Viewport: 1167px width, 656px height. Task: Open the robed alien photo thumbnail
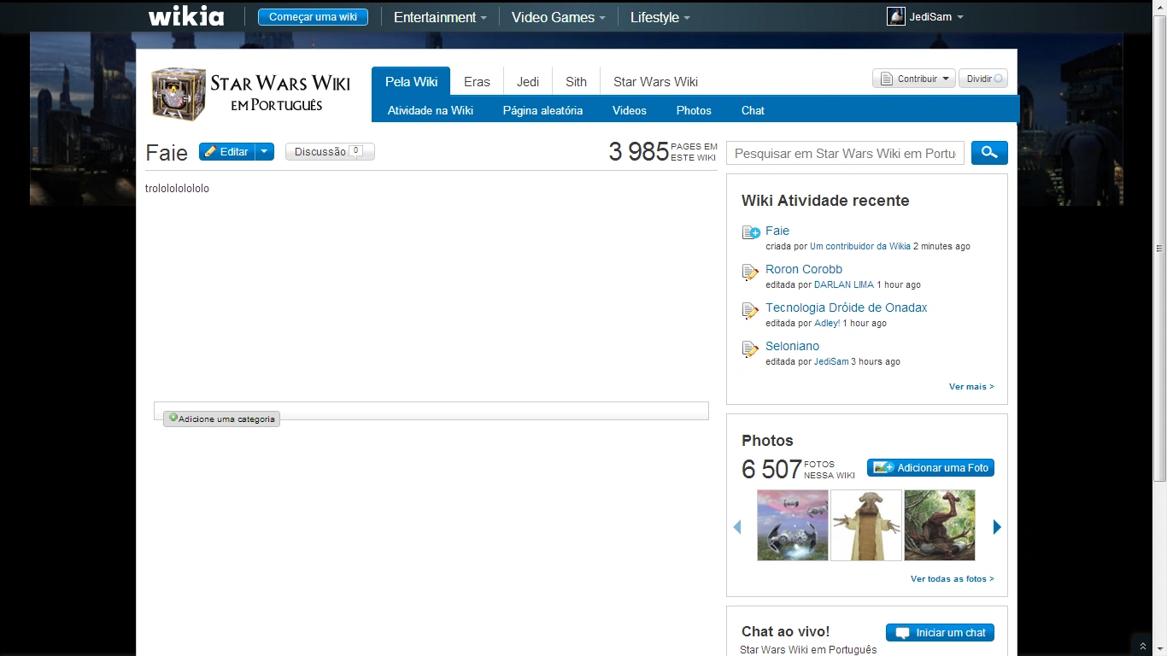click(866, 525)
